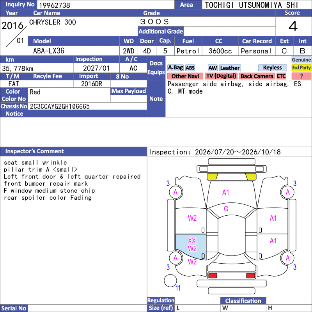Click the area TOCHIGI UTSUNOMIYA SHI
Viewport: 312px width, 312px height.
coord(251,5)
